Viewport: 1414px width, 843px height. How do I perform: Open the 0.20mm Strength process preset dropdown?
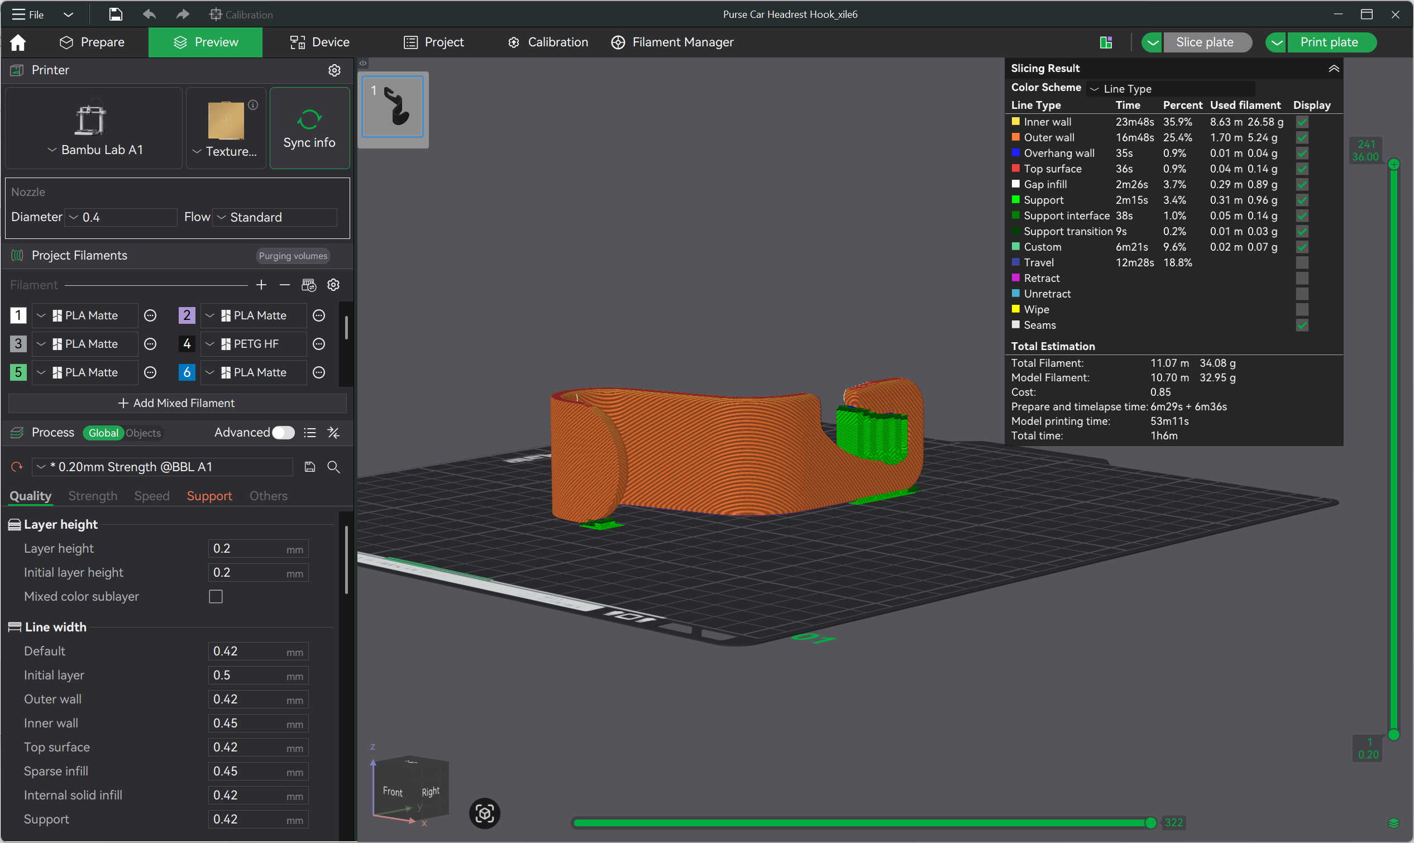(163, 467)
